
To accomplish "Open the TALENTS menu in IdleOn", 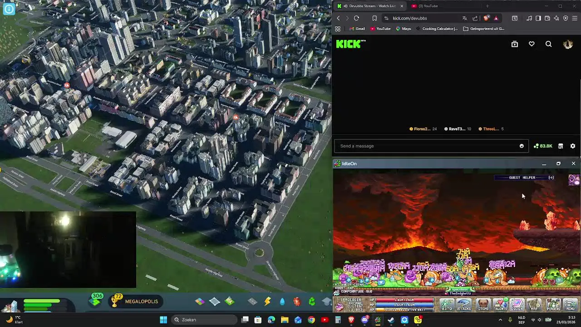I will [500, 305].
